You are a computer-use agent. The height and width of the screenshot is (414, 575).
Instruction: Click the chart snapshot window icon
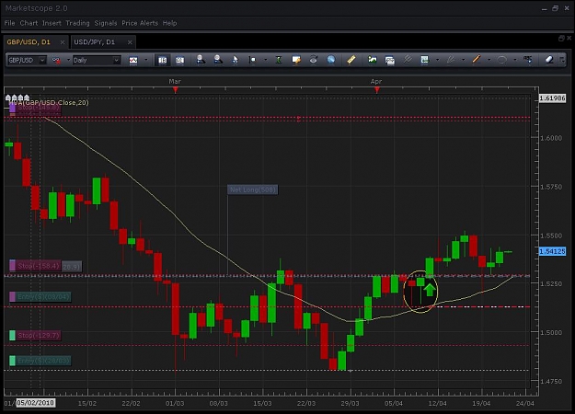coord(390,60)
